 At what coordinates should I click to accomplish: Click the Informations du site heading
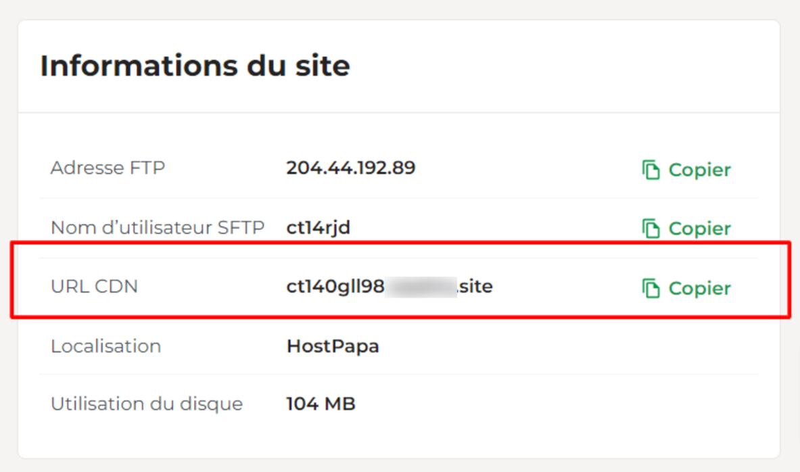tap(195, 66)
